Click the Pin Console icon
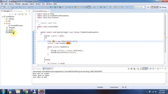The height and width of the screenshot is (94, 168). pos(150,69)
